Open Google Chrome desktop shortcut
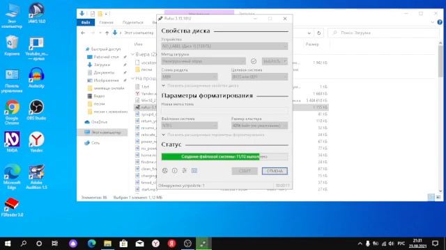 click(12, 112)
